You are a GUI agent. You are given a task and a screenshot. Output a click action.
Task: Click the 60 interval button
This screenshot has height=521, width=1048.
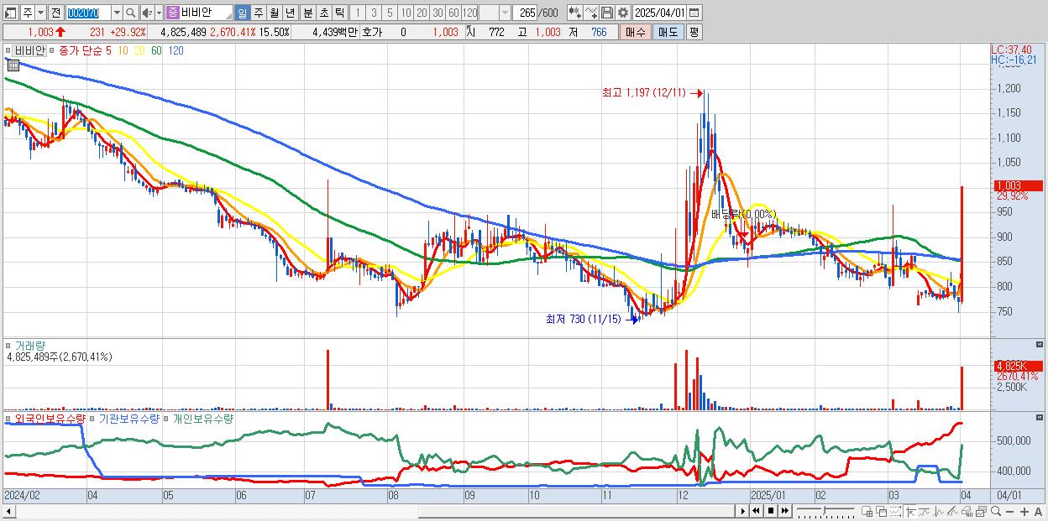[x=453, y=13]
